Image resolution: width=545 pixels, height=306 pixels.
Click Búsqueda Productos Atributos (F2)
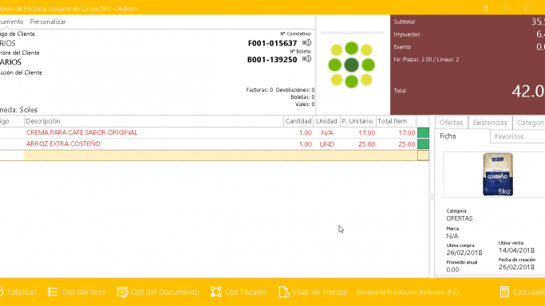[x=408, y=292]
